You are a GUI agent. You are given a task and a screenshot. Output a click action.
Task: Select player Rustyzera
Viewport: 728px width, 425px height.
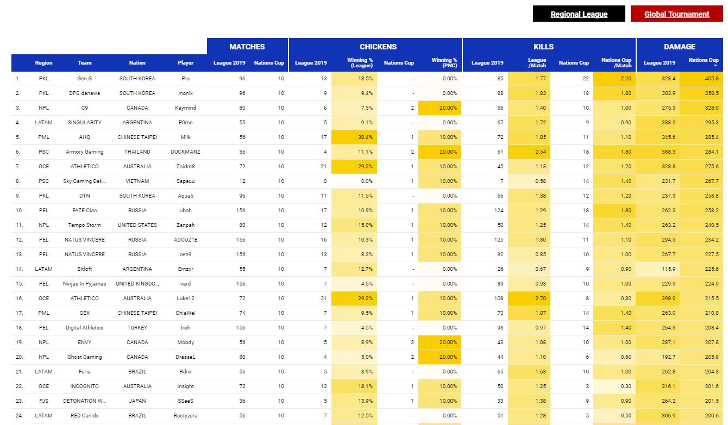click(x=185, y=416)
